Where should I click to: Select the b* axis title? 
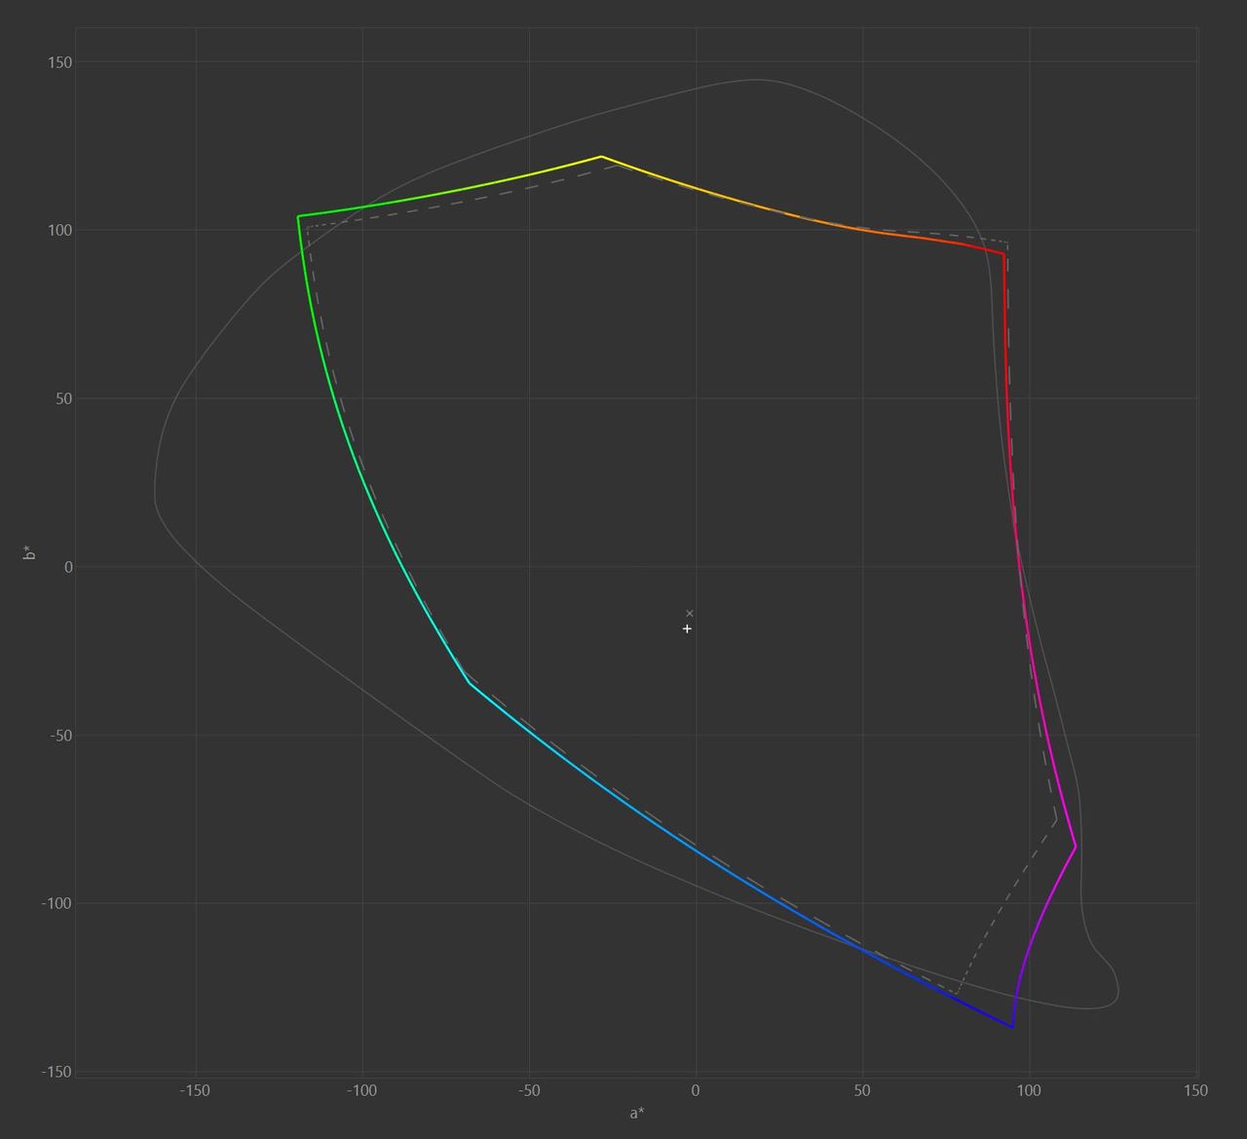pyautogui.click(x=30, y=552)
